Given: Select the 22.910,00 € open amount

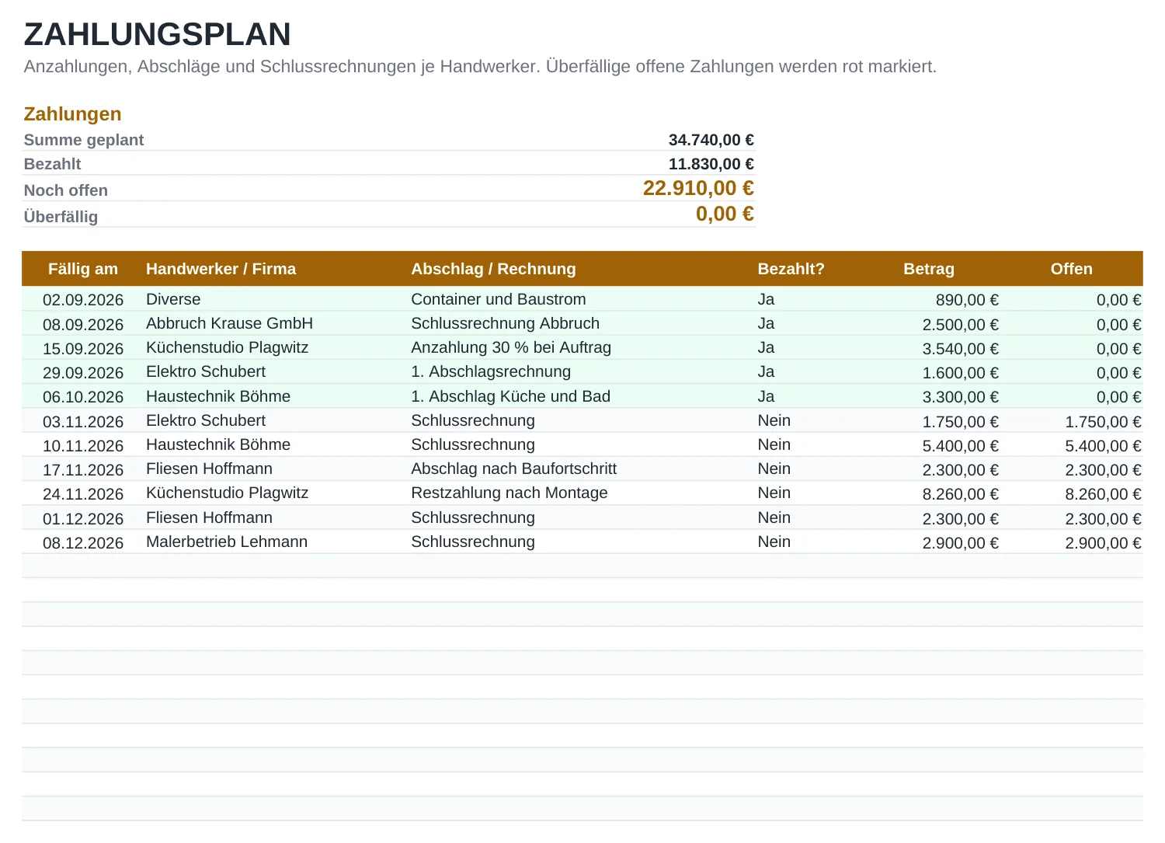Looking at the screenshot, I should (698, 188).
